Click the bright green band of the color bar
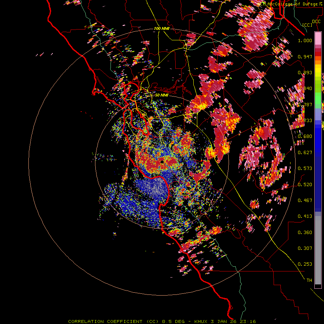 click(318, 98)
